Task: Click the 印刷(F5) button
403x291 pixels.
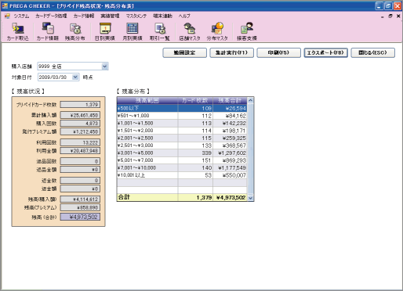Action: [x=278, y=52]
